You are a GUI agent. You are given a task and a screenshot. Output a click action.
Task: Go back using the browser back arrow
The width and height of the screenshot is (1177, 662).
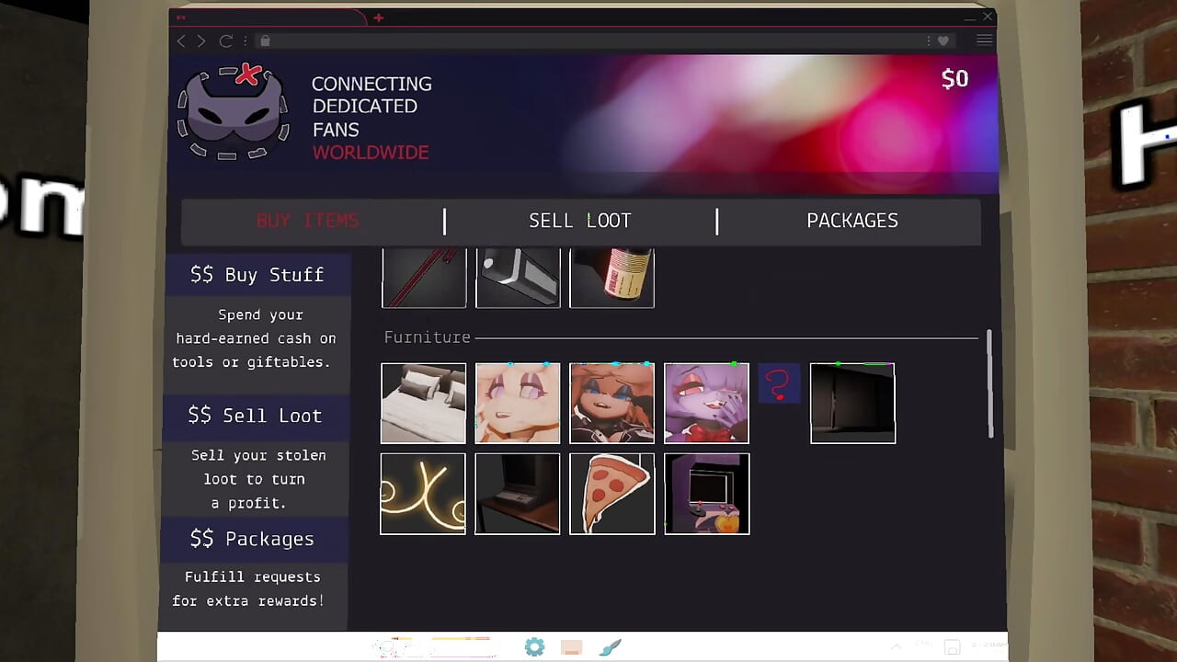[181, 40]
